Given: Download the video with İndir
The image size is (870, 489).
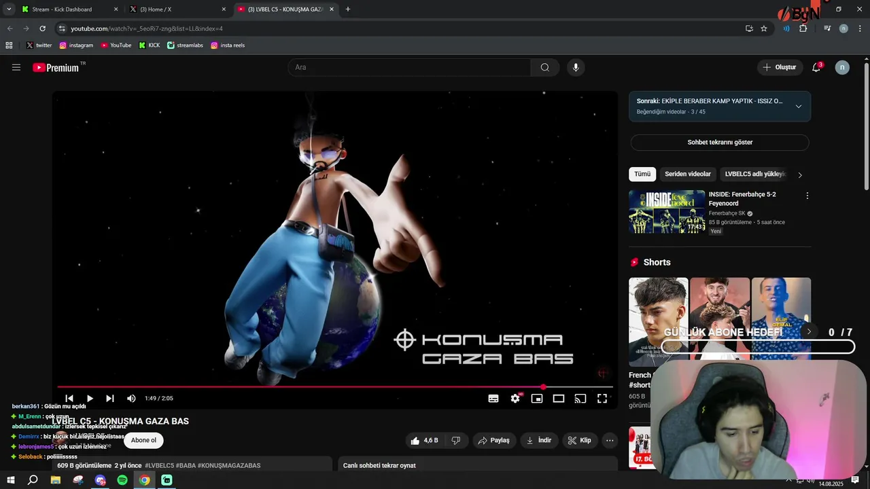Looking at the screenshot, I should click(539, 440).
